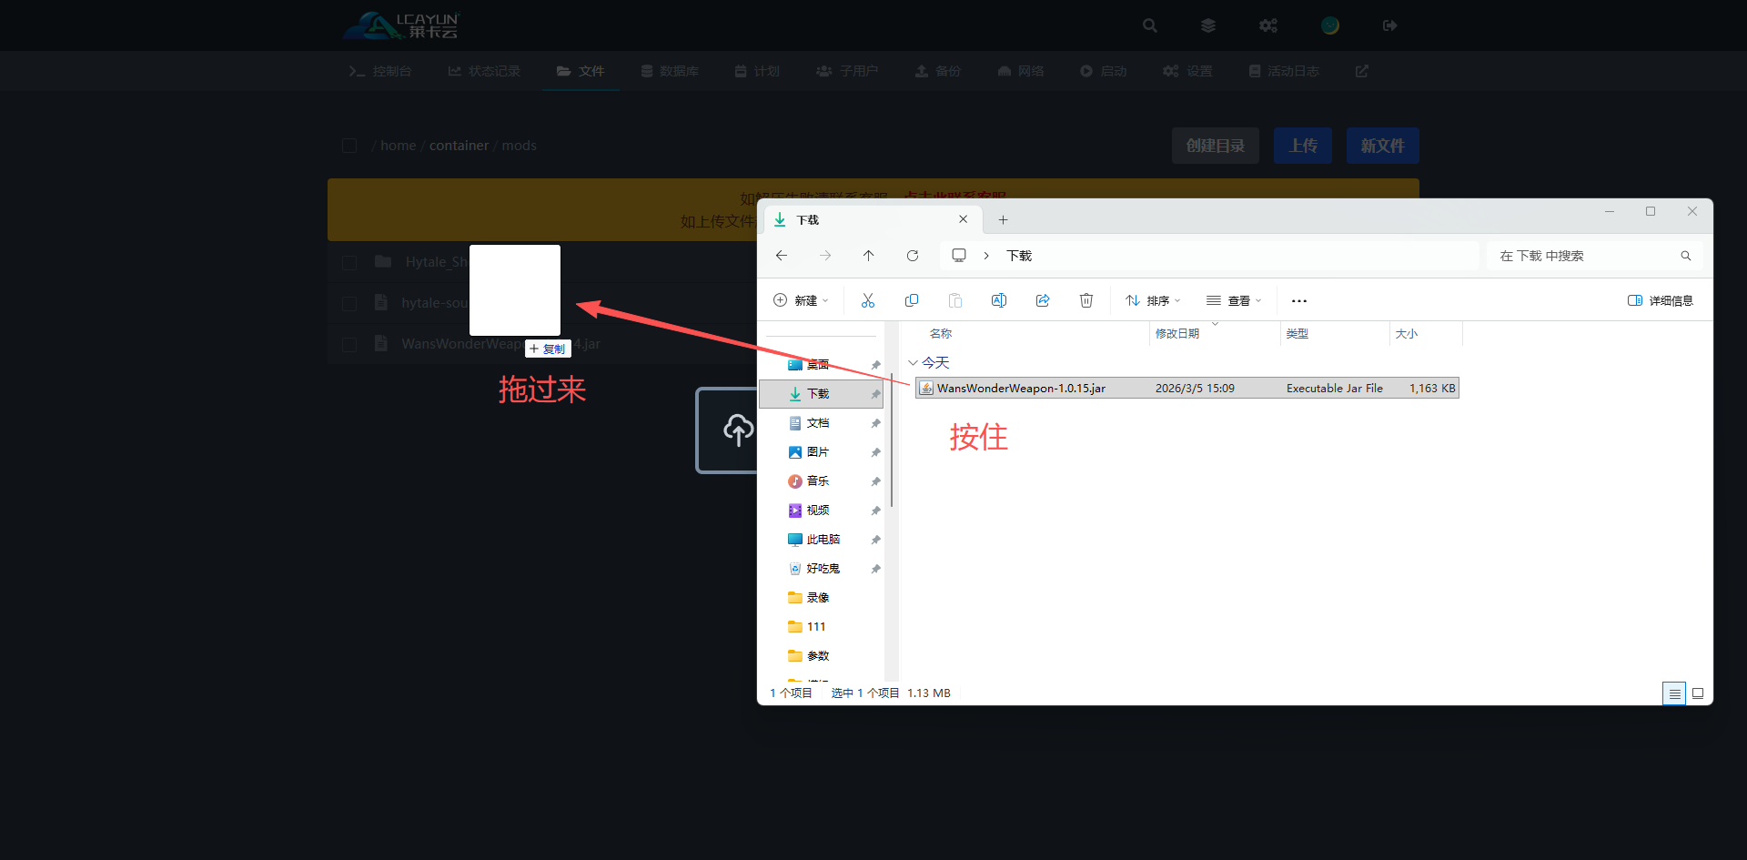The image size is (1747, 860).
Task: Open the 排序 sort dropdown
Action: click(x=1152, y=300)
